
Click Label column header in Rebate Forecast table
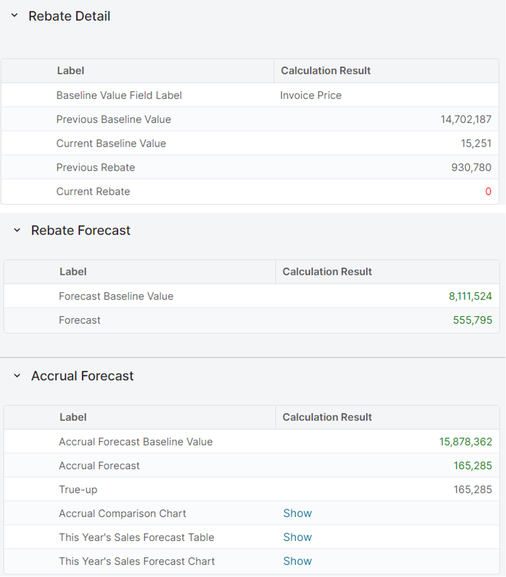tap(73, 272)
